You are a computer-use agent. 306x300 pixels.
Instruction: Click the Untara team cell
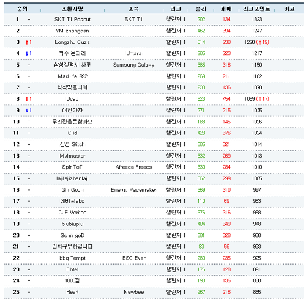[134, 53]
